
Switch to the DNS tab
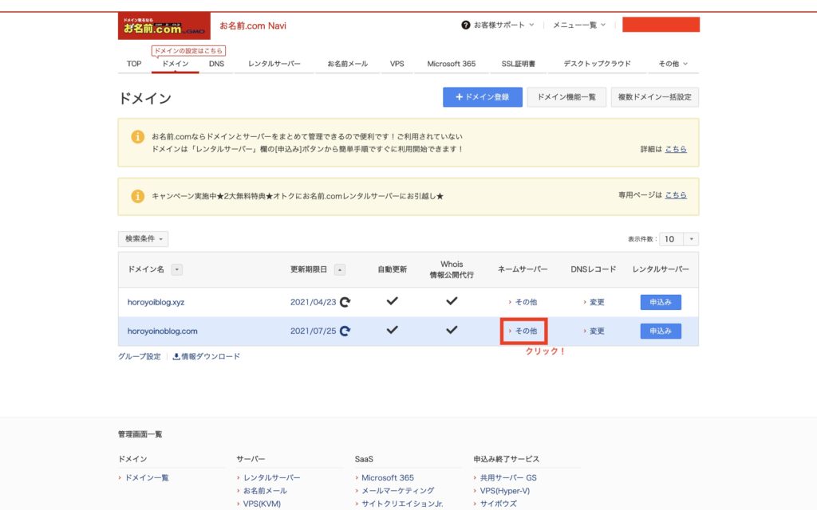click(x=216, y=64)
